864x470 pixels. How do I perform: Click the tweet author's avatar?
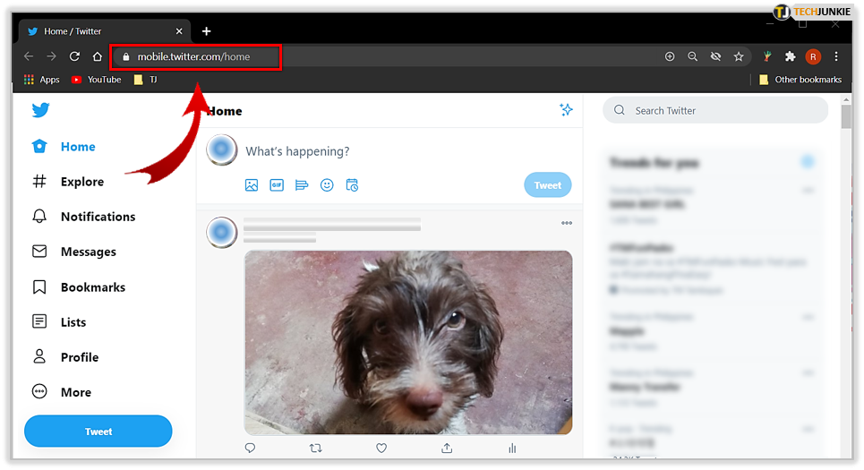[221, 233]
